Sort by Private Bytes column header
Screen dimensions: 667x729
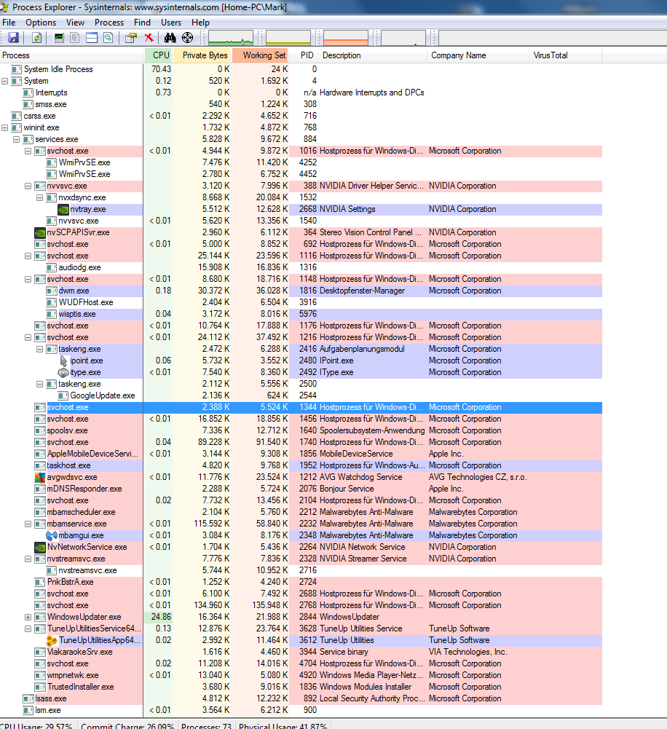pos(202,55)
